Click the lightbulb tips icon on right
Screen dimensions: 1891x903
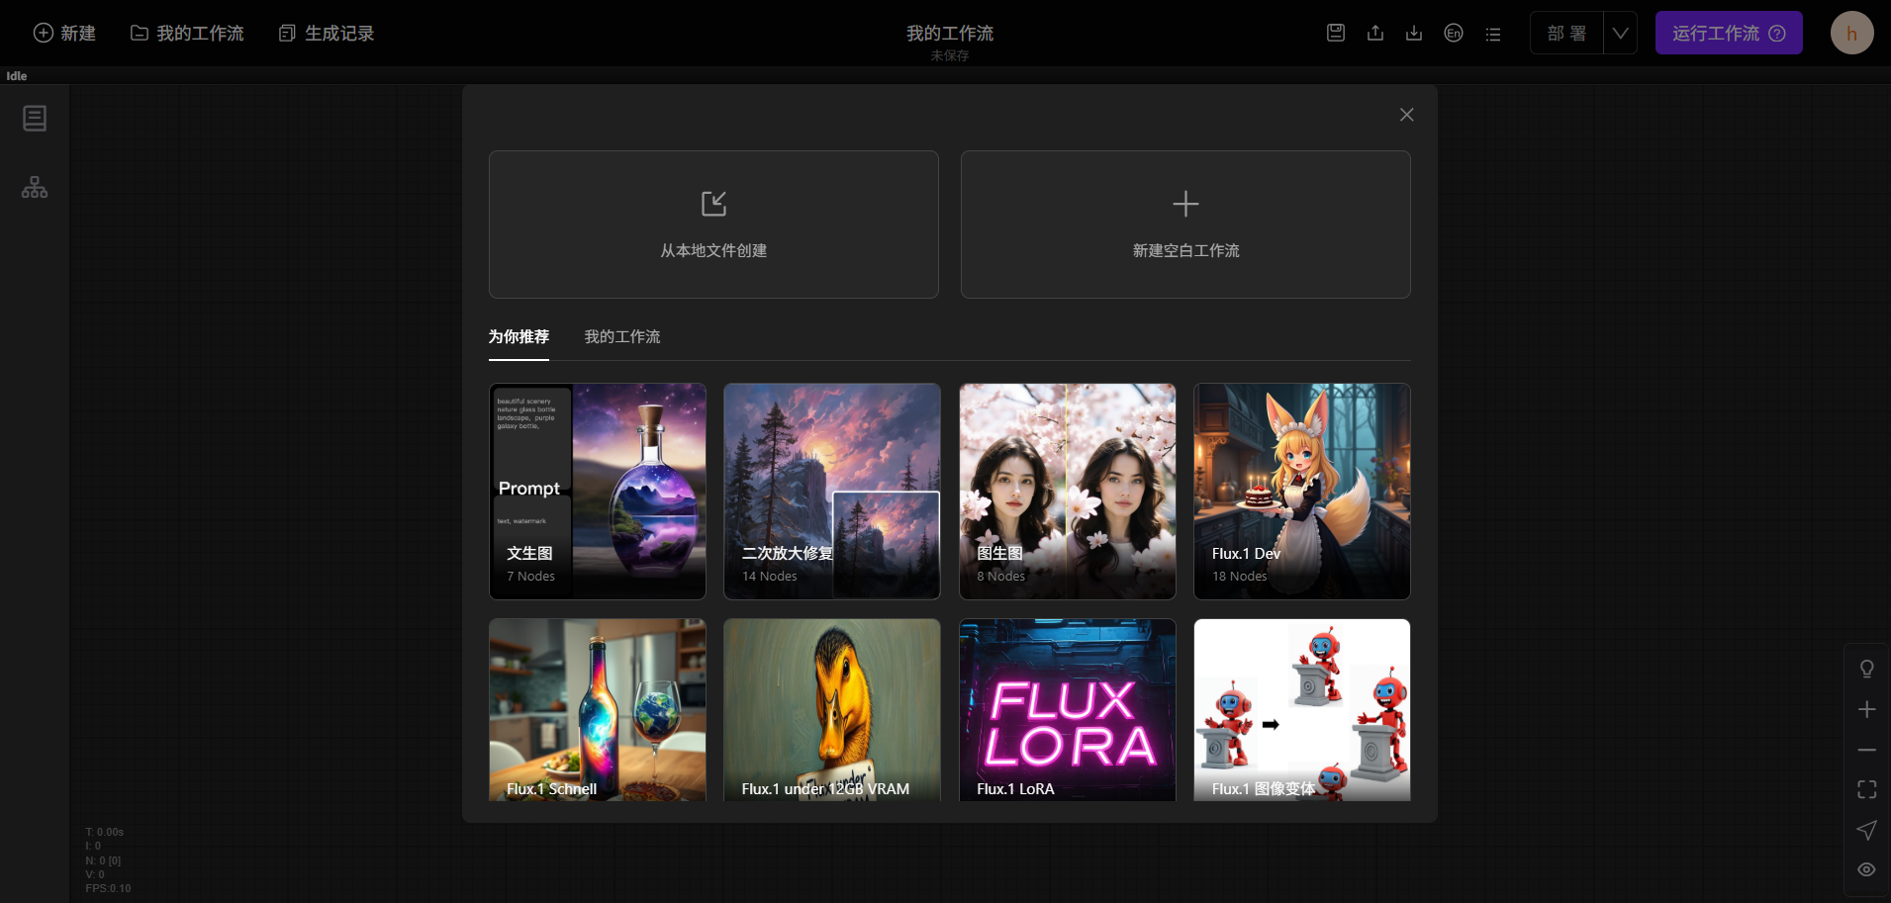pyautogui.click(x=1866, y=670)
